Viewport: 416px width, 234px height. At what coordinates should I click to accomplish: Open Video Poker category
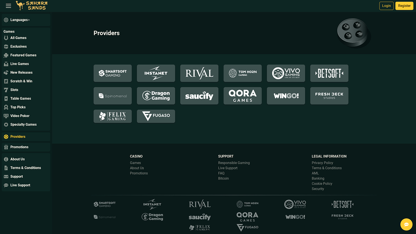pyautogui.click(x=20, y=116)
